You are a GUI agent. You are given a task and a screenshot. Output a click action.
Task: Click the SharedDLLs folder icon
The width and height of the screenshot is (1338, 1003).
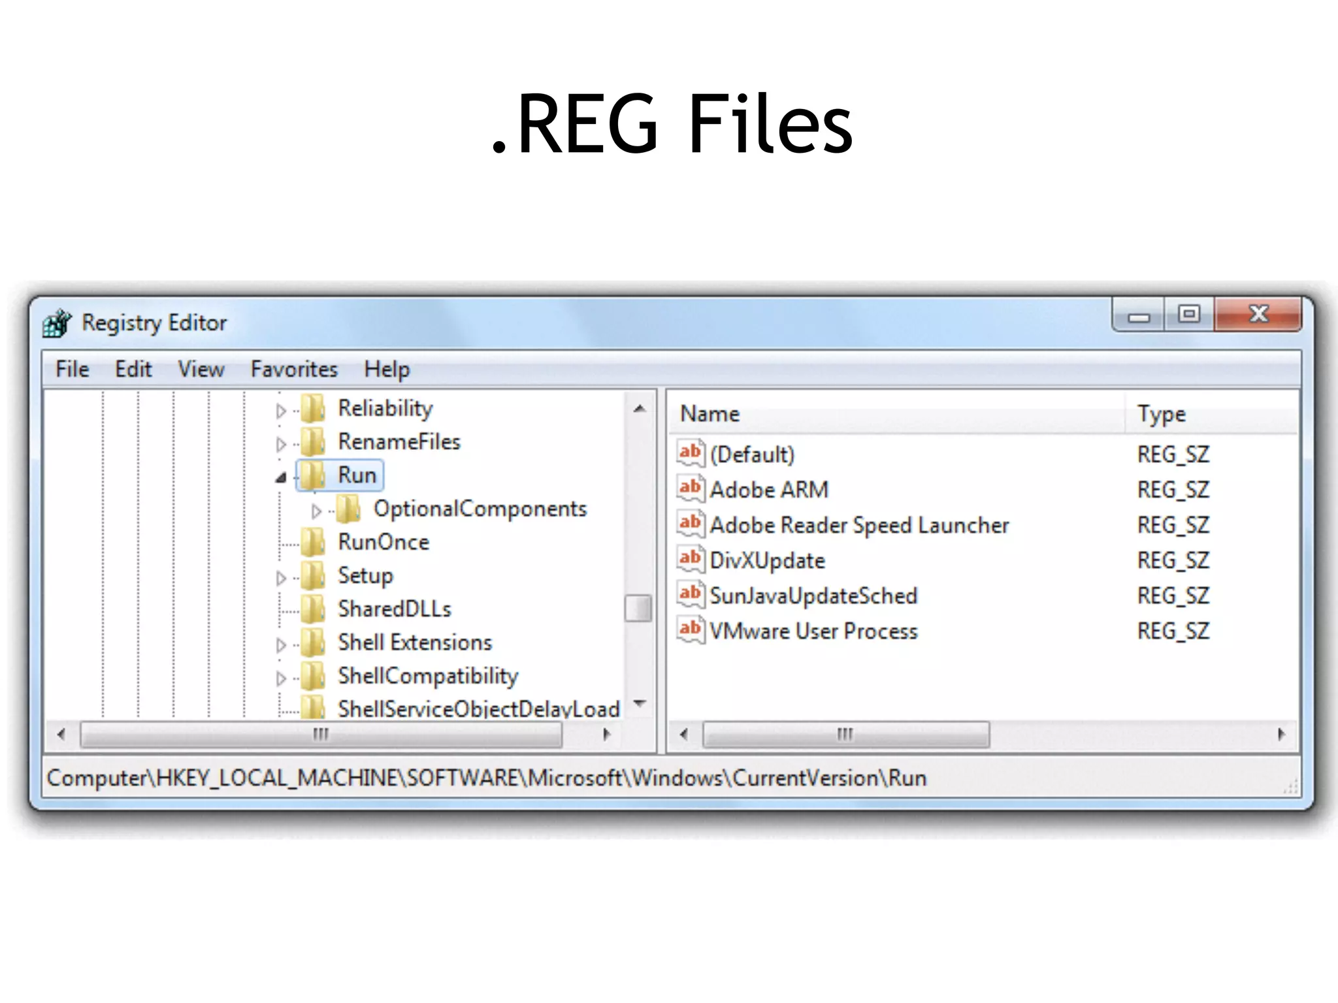click(x=314, y=609)
